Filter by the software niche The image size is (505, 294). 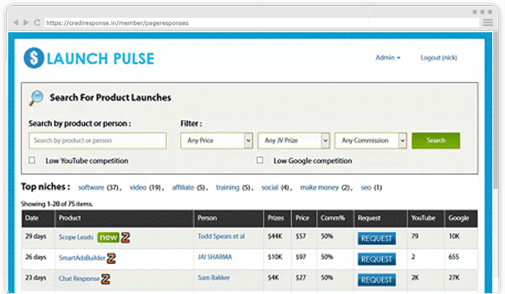point(91,187)
